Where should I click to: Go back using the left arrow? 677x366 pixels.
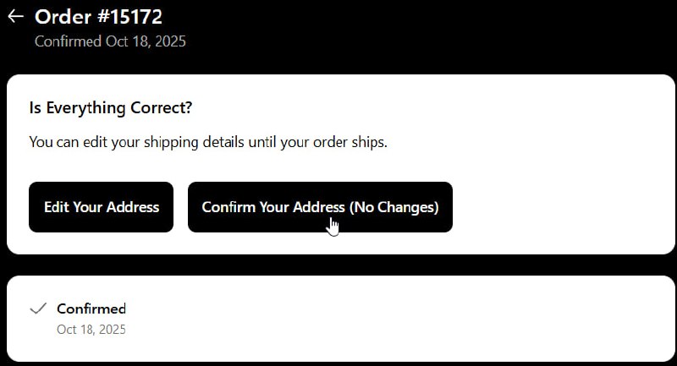(x=15, y=17)
